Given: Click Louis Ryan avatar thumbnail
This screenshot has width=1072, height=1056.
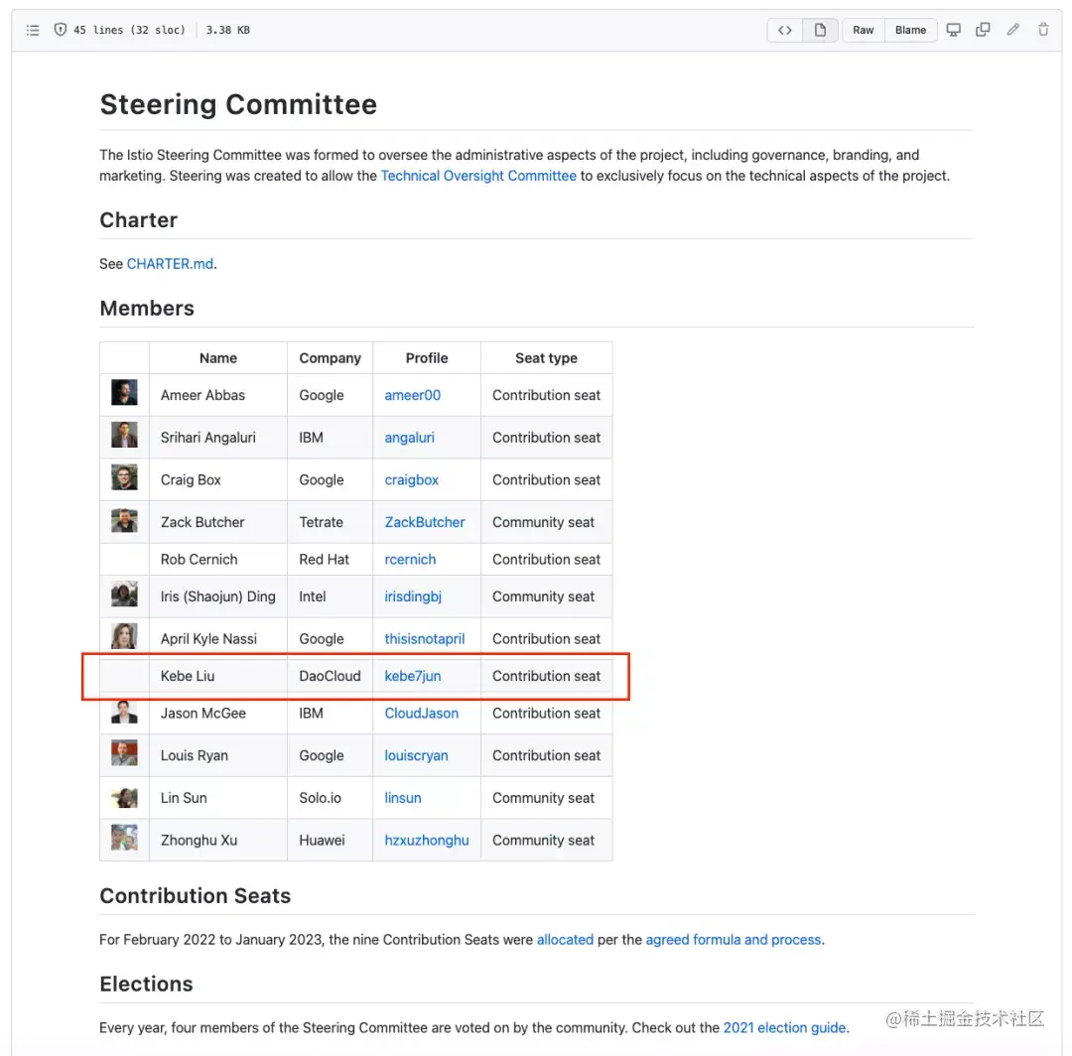Looking at the screenshot, I should click(124, 752).
